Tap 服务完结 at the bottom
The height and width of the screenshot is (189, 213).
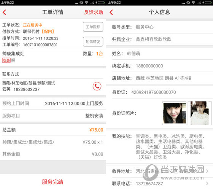(x=52, y=182)
